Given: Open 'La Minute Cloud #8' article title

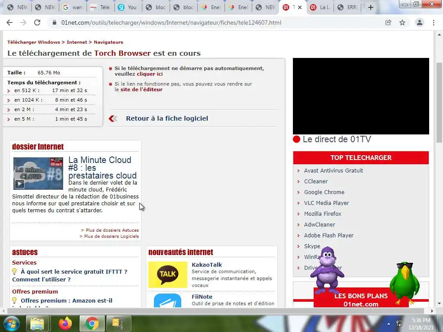Looking at the screenshot, I should 103,168.
